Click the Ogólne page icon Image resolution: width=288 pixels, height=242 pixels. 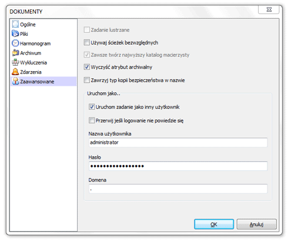click(15, 24)
